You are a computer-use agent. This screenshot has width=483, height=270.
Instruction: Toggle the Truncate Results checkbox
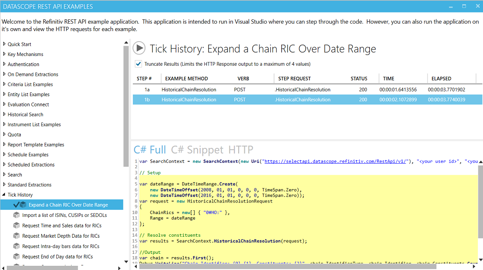point(139,64)
